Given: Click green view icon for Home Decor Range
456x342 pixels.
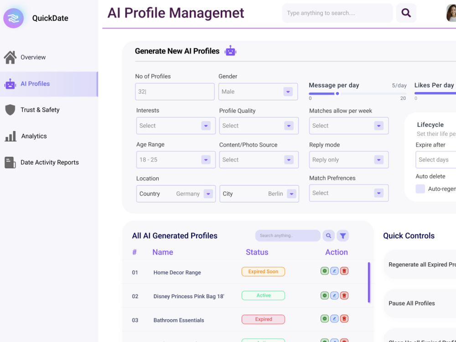Looking at the screenshot, I should (x=325, y=271).
